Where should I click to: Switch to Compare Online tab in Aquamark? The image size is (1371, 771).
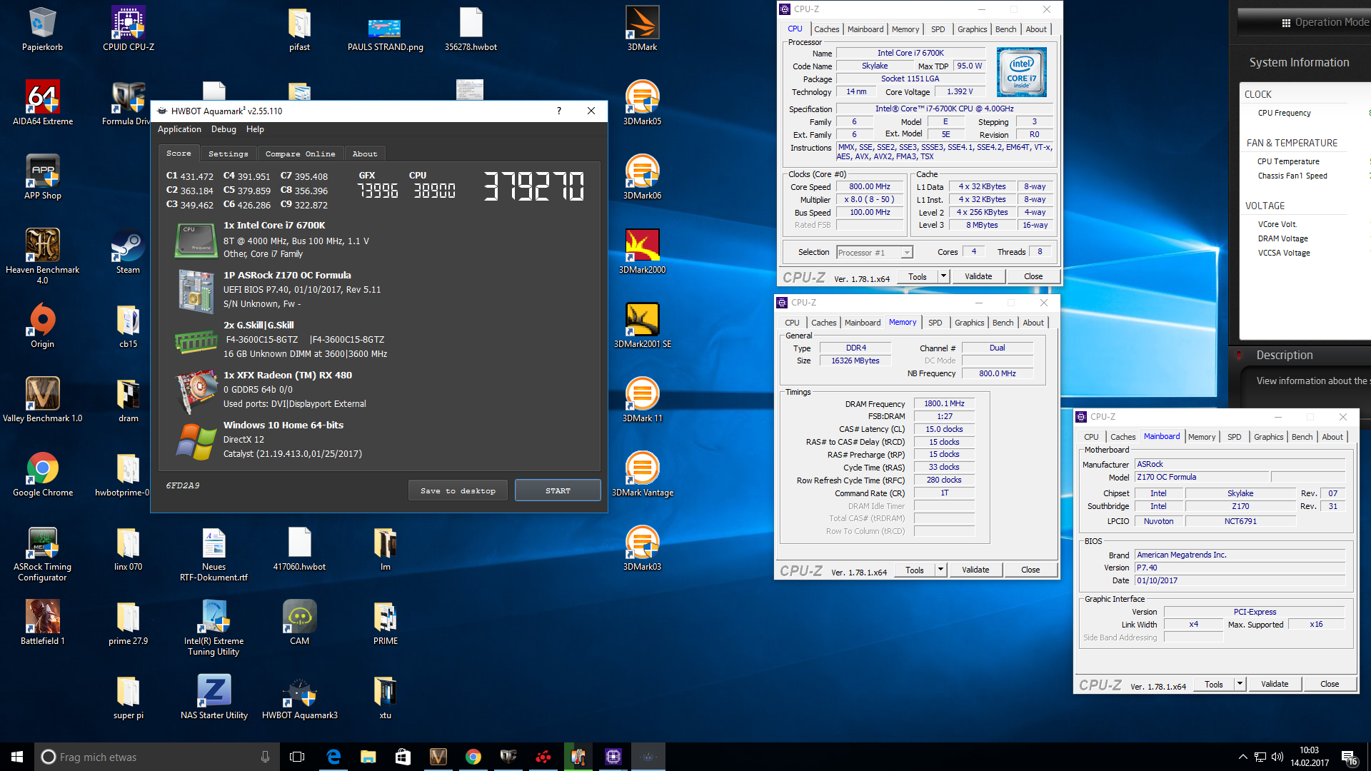point(300,153)
